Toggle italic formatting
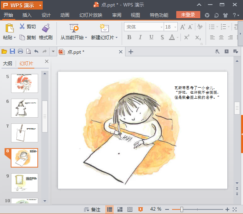This screenshot has height=214, width=243. point(140,37)
